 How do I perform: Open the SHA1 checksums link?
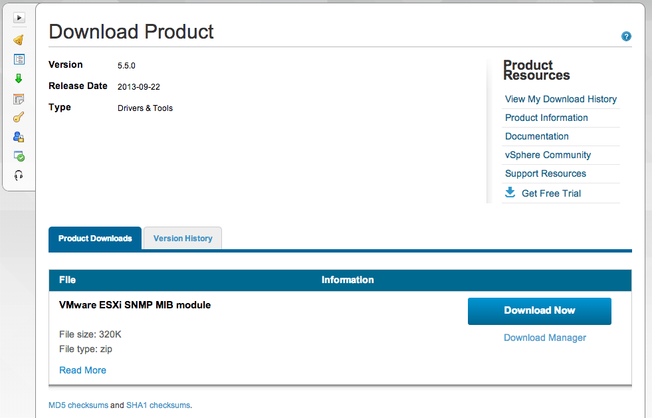tap(158, 405)
